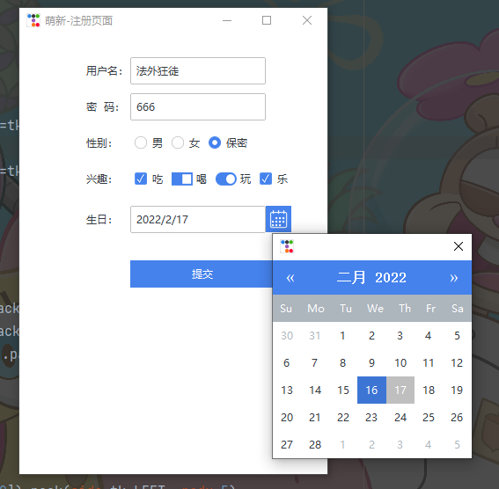The width and height of the screenshot is (499, 489).
Task: Minimize the registration window
Action: click(227, 20)
